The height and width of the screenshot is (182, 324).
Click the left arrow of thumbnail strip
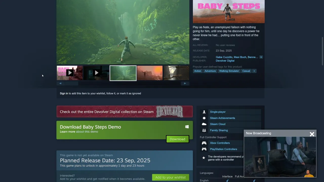60,83
